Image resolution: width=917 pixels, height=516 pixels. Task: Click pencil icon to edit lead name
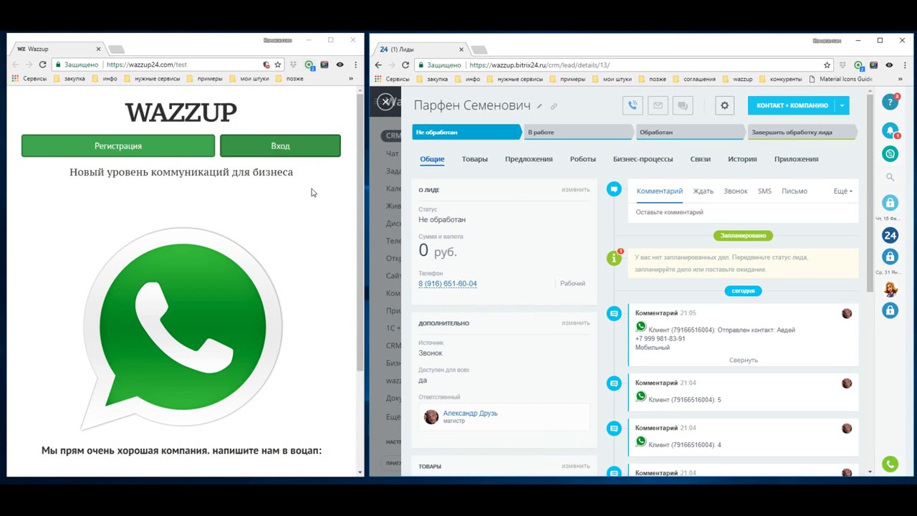tap(539, 106)
